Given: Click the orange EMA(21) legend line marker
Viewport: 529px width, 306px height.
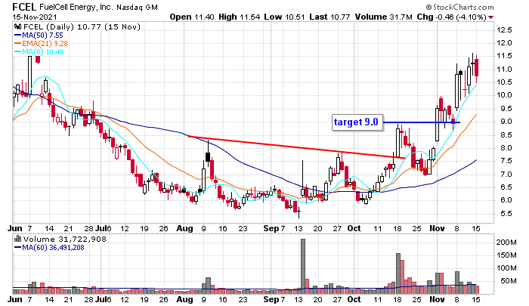Looking at the screenshot, I should pyautogui.click(x=18, y=44).
